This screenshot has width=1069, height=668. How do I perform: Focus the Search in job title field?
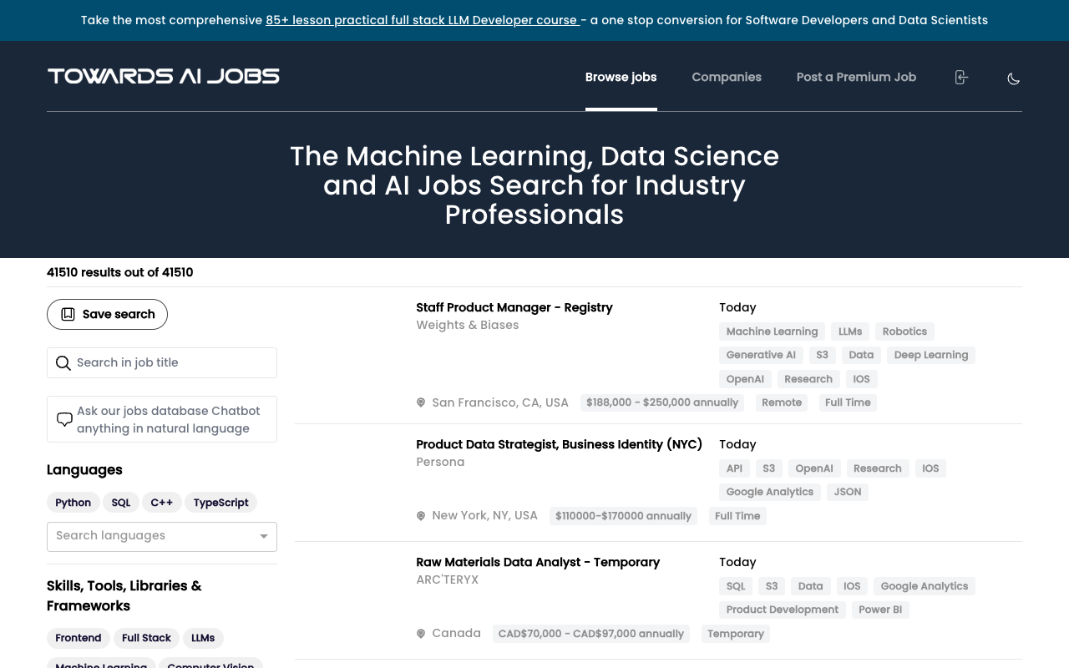[x=162, y=362]
